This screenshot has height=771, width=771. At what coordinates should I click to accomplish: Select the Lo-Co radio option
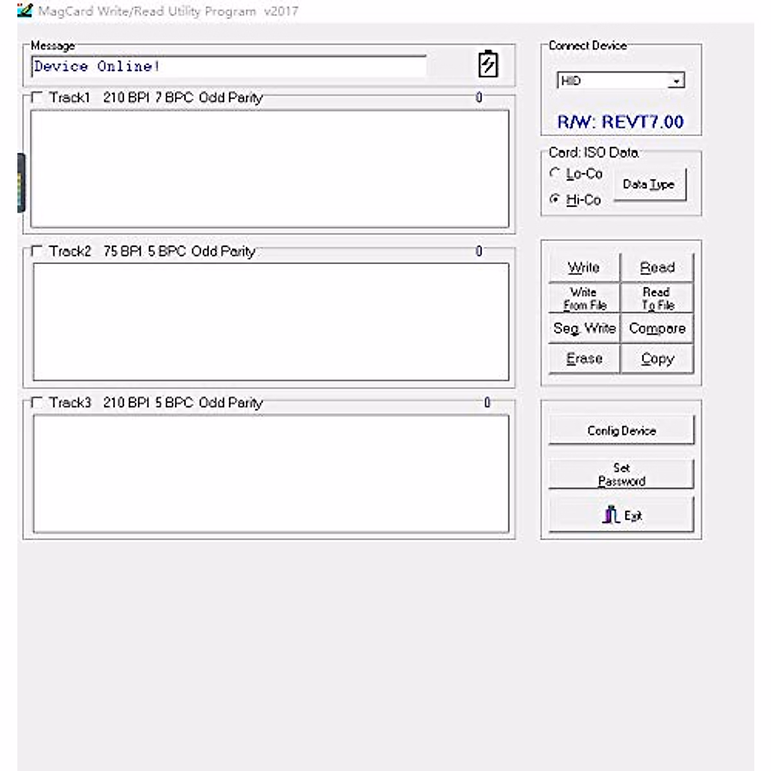coord(555,173)
